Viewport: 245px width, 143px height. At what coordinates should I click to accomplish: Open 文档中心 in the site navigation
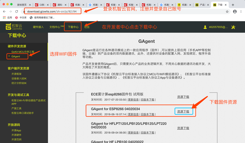[55, 27]
